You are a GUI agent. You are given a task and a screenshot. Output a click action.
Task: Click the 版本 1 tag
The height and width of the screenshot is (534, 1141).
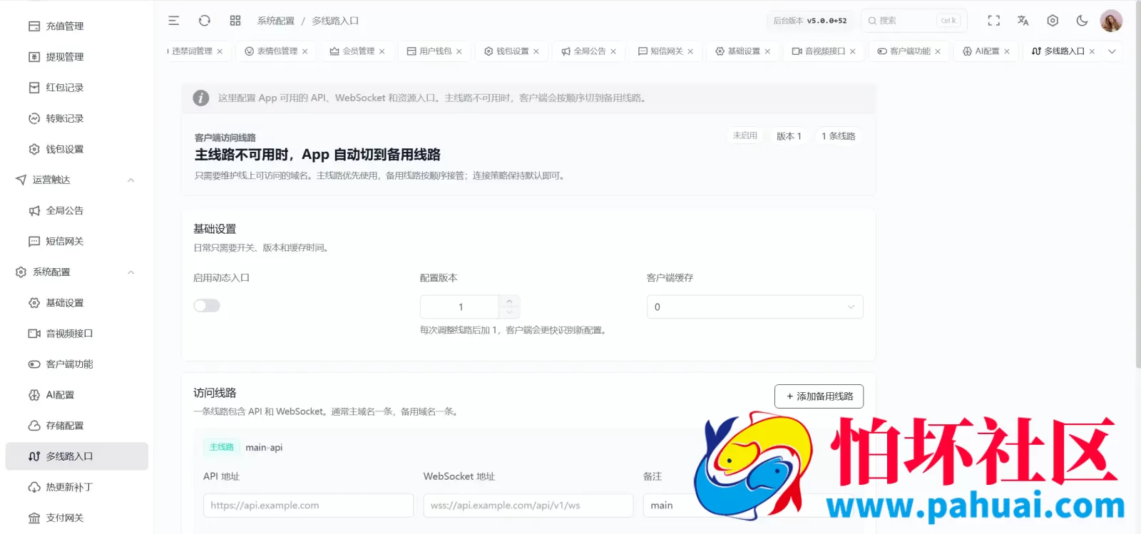[x=789, y=136]
